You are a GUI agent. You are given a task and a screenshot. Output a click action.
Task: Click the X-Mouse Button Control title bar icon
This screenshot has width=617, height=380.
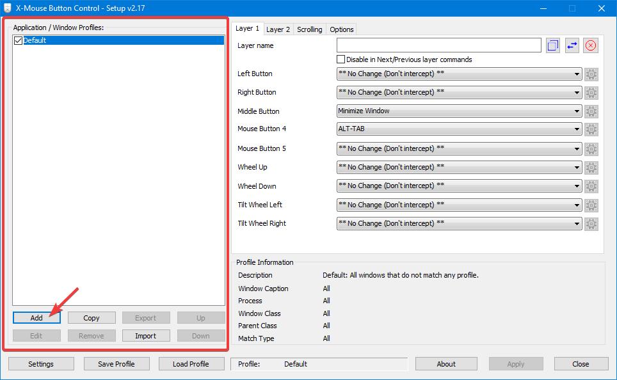8,8
